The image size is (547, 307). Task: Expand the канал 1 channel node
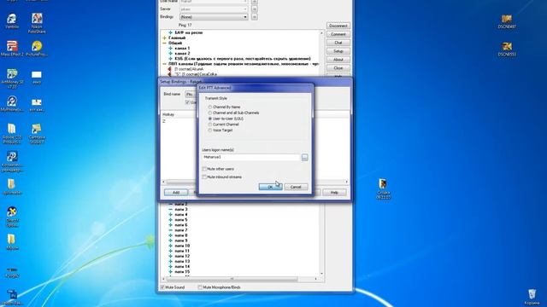click(x=171, y=49)
